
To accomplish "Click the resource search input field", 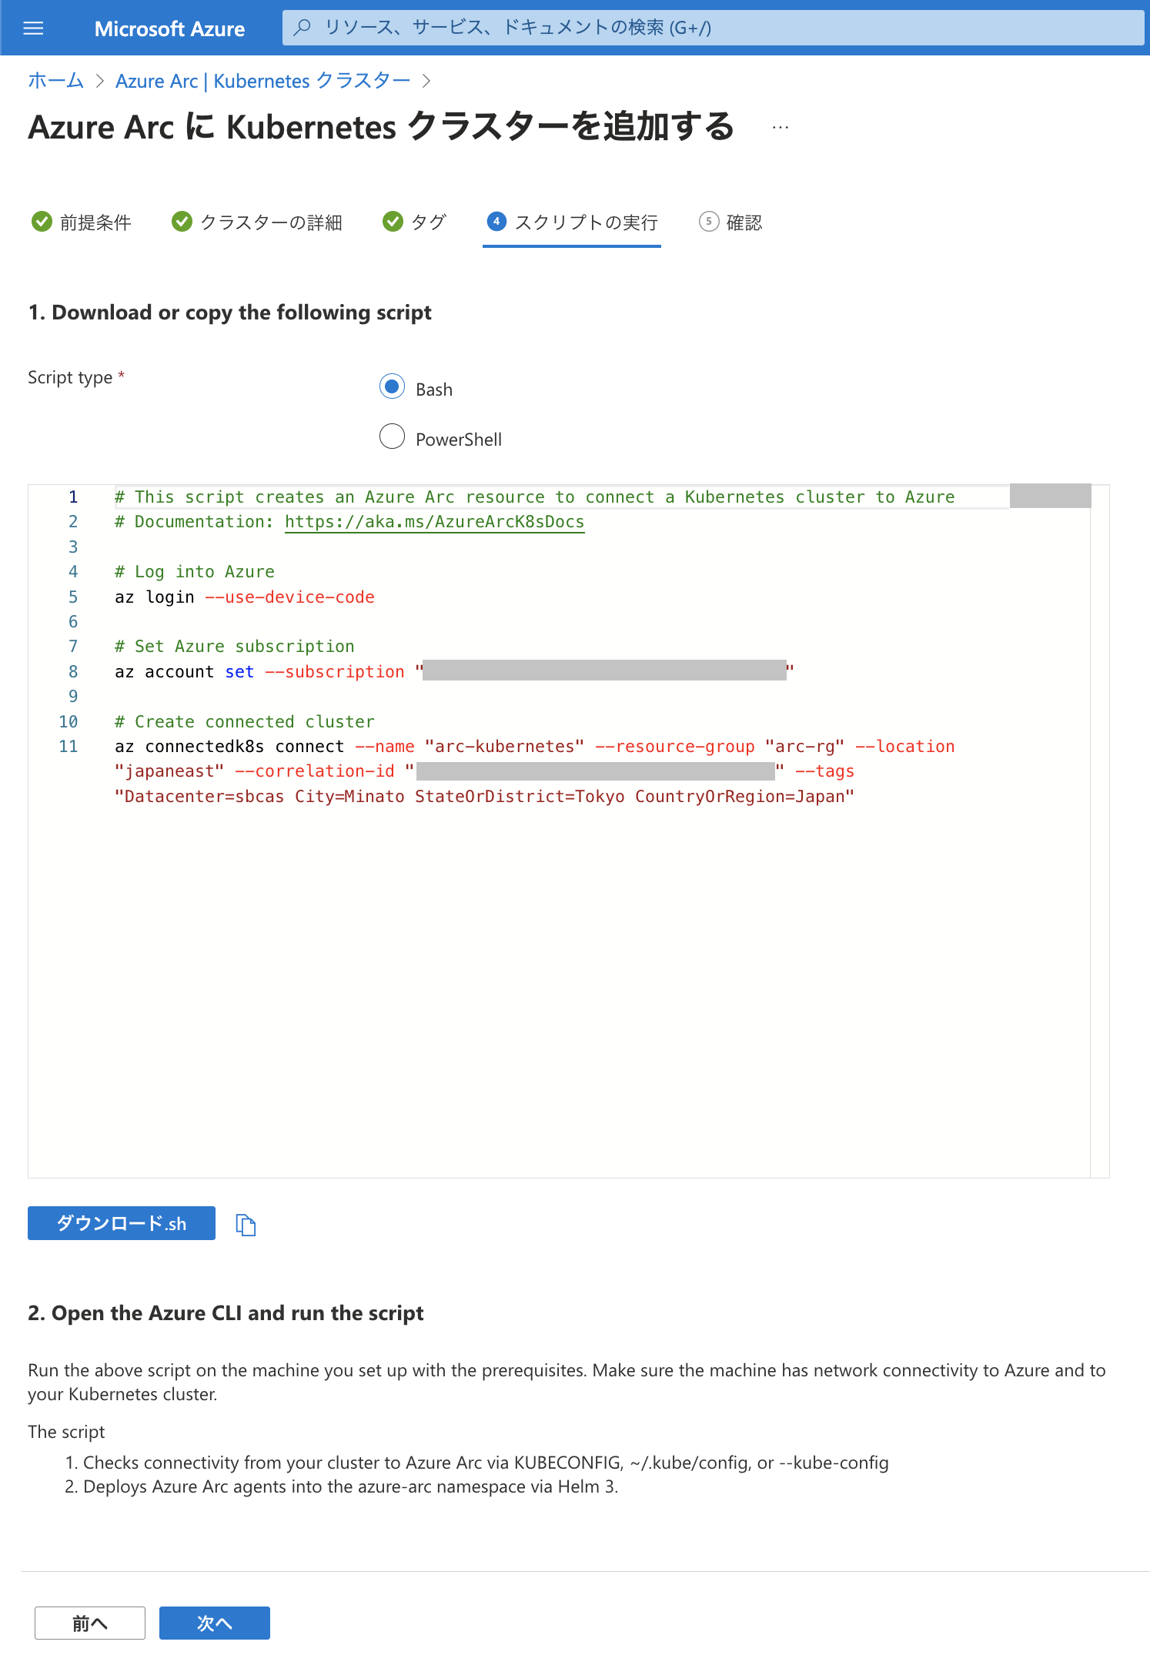I will 713,28.
